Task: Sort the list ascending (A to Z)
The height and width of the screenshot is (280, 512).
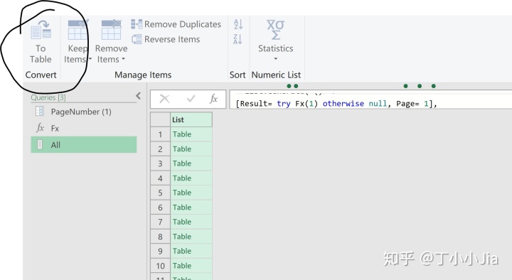Action: coord(238,24)
